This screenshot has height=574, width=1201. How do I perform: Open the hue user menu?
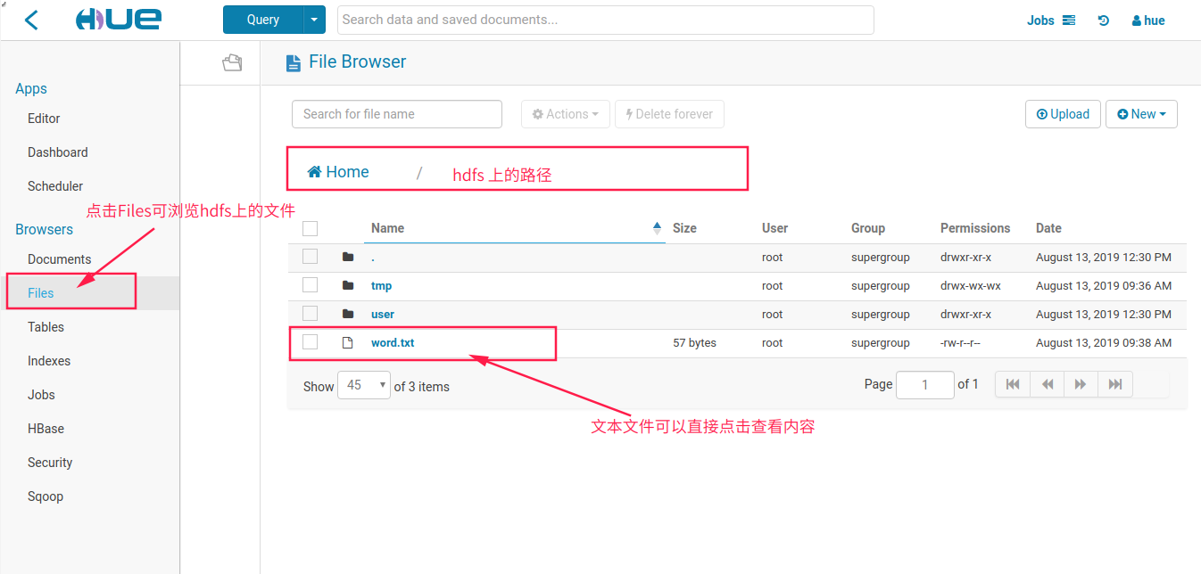(x=1148, y=20)
